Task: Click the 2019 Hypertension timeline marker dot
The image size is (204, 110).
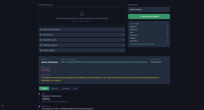Action: click(39, 94)
